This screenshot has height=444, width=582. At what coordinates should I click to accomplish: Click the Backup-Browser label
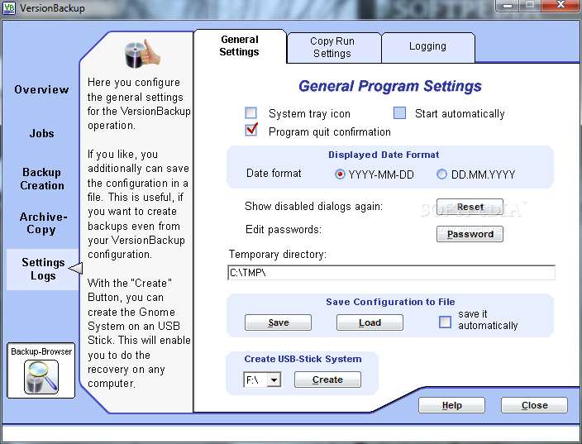click(41, 351)
